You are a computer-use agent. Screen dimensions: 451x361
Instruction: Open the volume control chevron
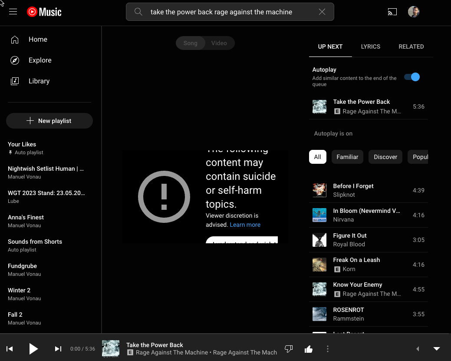pyautogui.click(x=418, y=348)
